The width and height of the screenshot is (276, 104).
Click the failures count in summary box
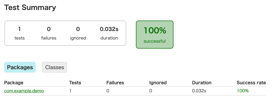click(x=49, y=29)
